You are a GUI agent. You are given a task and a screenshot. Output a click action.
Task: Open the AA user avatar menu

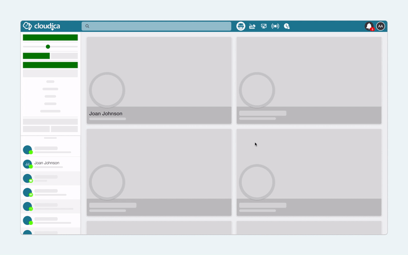click(x=380, y=26)
